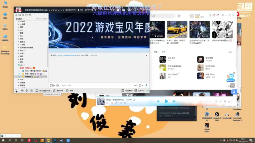This screenshot has width=255, height=143.
Task: Click the joined user link in chat notice
Action: pos(67,55)
